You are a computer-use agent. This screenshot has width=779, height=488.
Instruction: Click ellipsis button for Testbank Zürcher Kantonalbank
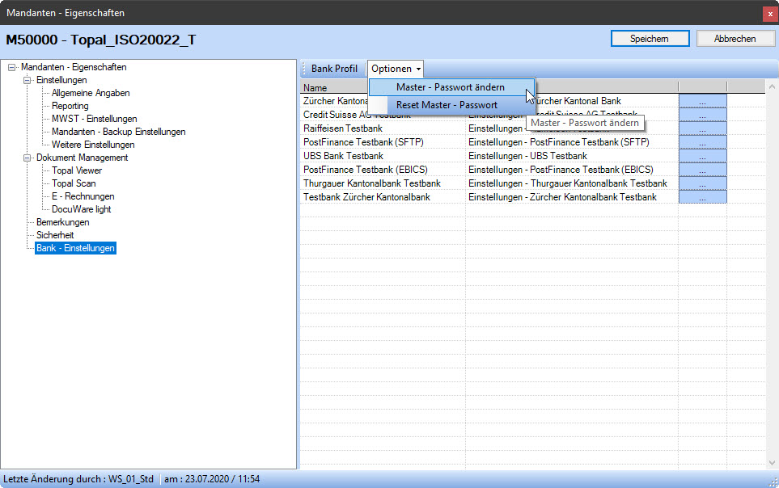pyautogui.click(x=702, y=197)
